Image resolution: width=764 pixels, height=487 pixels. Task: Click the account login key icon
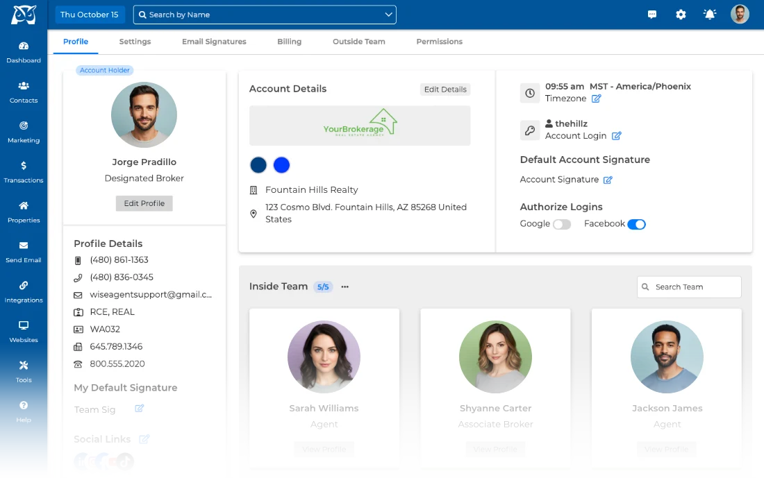pos(530,130)
